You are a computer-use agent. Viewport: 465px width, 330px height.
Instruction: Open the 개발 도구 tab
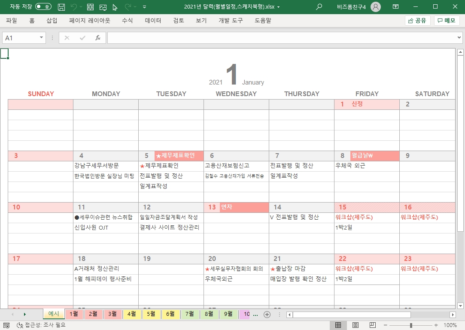point(231,21)
